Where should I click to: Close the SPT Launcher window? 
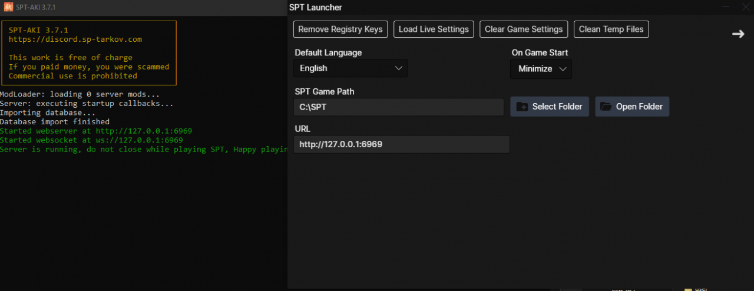[x=745, y=7]
